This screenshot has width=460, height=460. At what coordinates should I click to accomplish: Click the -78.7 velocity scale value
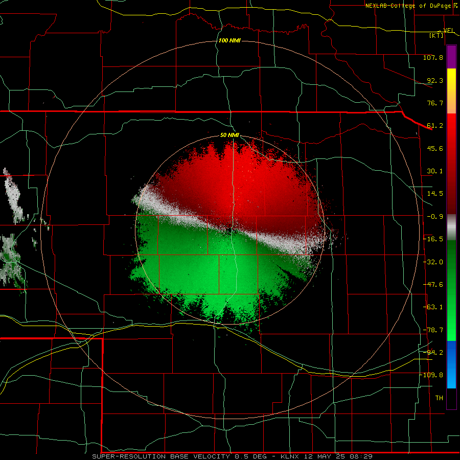click(433, 330)
